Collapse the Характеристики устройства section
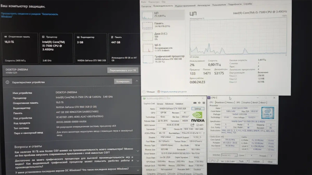Viewport: 312px width, 175px height. 137,81
